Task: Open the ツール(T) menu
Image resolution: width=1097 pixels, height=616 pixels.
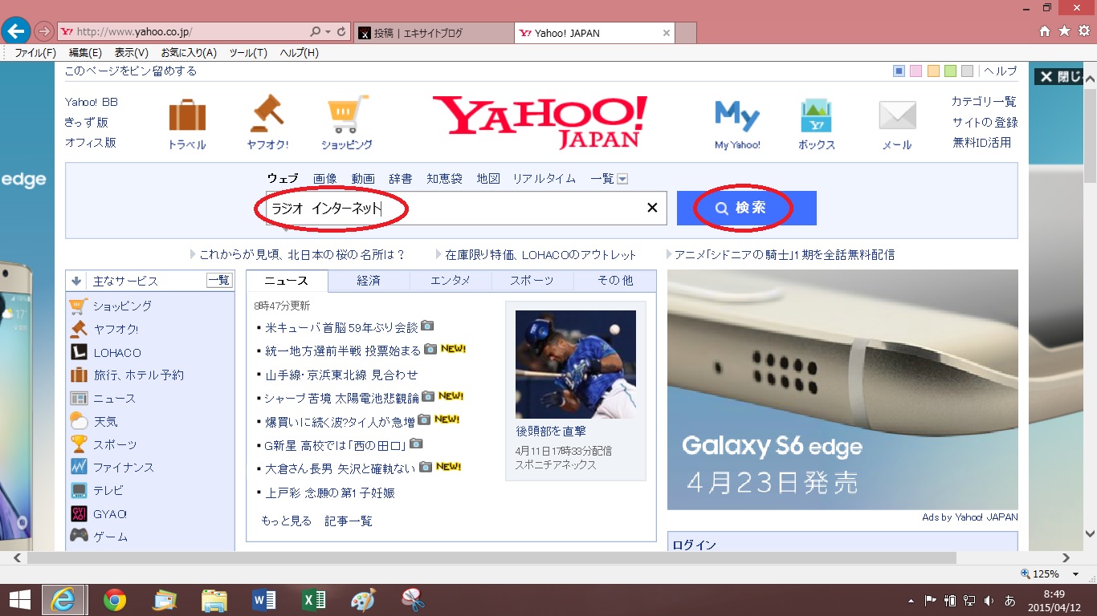Action: click(x=248, y=53)
